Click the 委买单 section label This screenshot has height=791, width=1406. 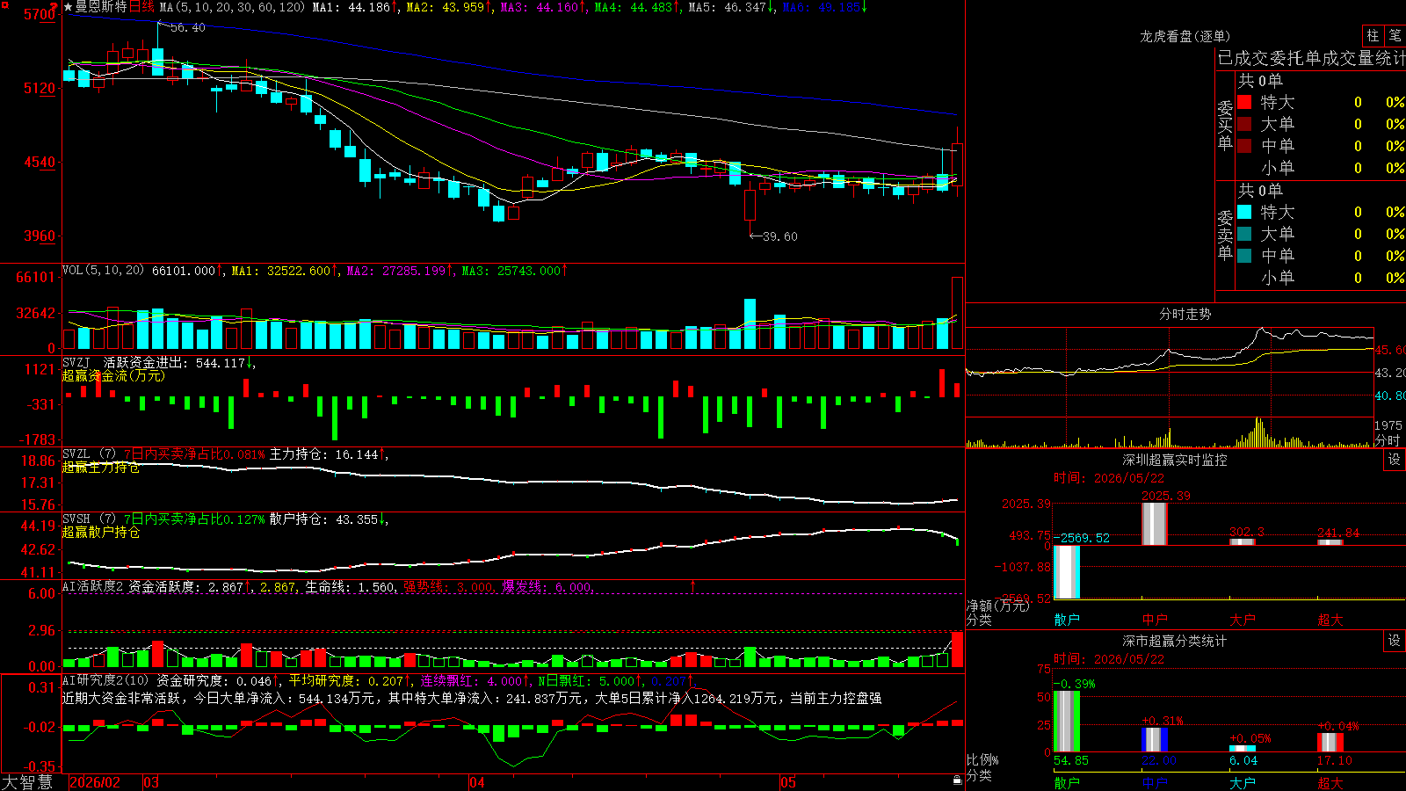[1225, 125]
